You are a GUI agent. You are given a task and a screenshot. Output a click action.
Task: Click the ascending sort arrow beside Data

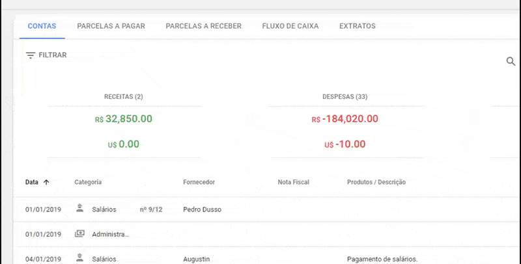[46, 182]
